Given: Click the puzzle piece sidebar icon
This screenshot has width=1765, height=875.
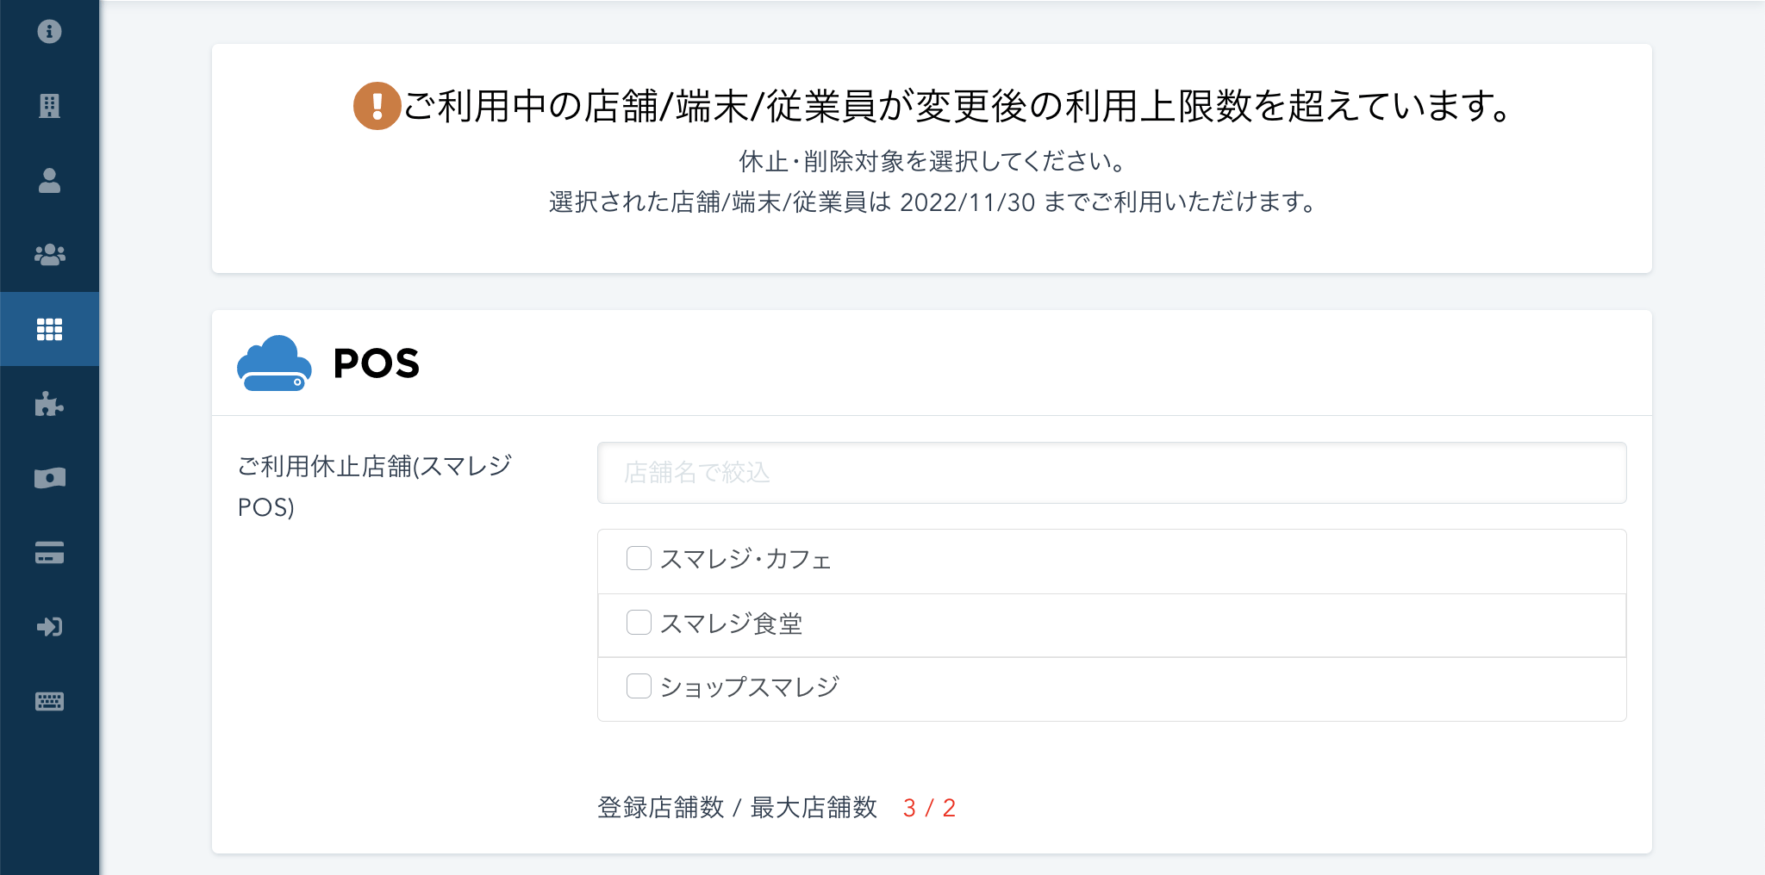Looking at the screenshot, I should (49, 403).
